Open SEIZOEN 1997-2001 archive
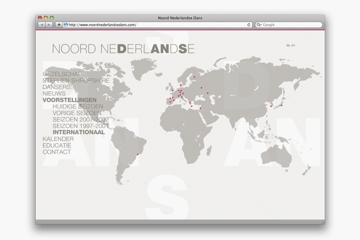This screenshot has height=240, width=360. click(x=80, y=126)
